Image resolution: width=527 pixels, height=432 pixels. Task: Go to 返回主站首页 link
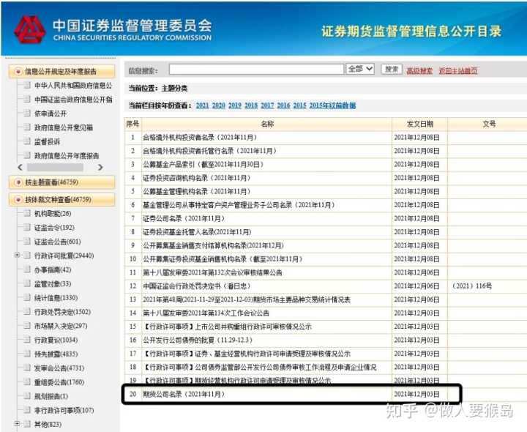coord(457,71)
